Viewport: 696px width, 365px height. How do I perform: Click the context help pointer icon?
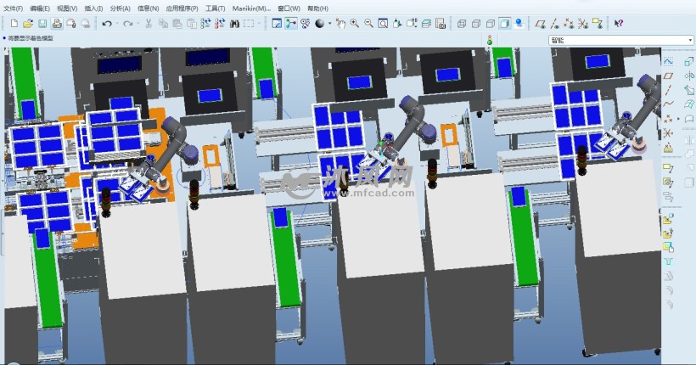click(x=619, y=24)
